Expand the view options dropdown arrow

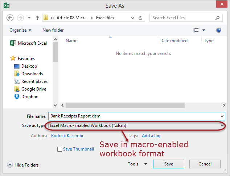[x=204, y=30]
